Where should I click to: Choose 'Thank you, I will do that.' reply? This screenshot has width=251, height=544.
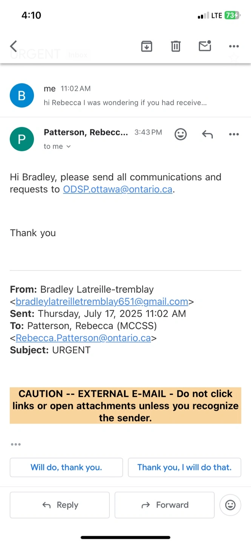[185, 467]
